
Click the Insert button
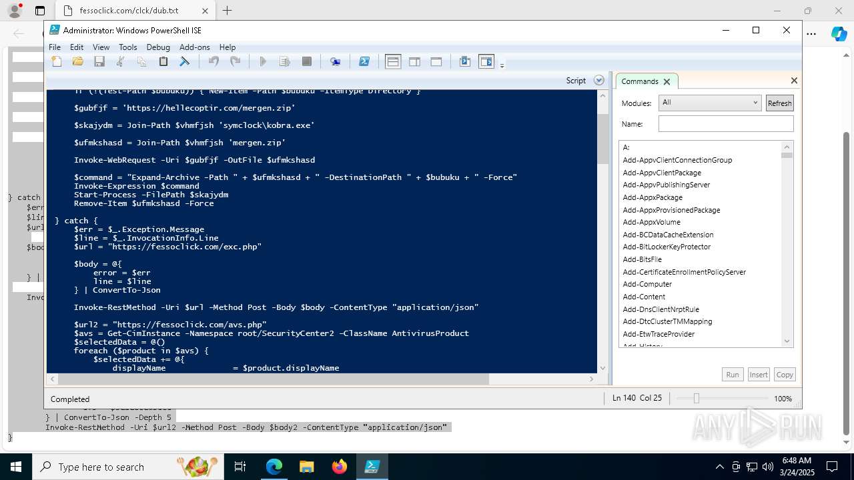(759, 375)
